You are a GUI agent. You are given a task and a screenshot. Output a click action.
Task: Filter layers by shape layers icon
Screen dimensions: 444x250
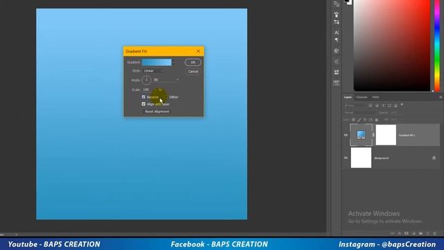[x=389, y=106]
